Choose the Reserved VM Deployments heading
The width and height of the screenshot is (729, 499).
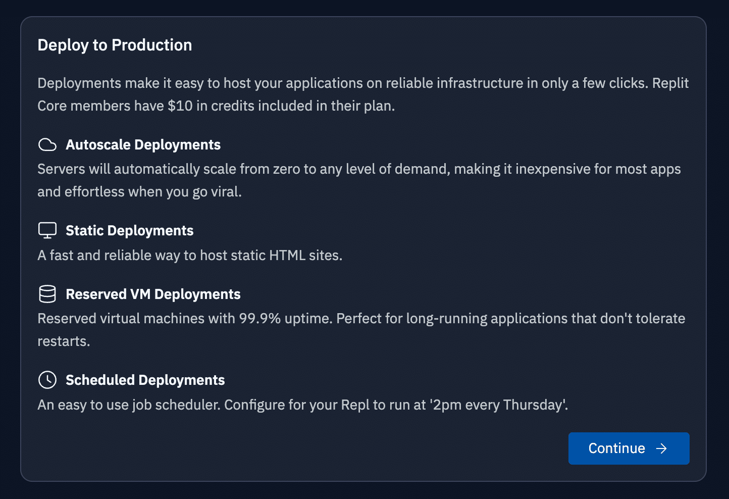[153, 294]
